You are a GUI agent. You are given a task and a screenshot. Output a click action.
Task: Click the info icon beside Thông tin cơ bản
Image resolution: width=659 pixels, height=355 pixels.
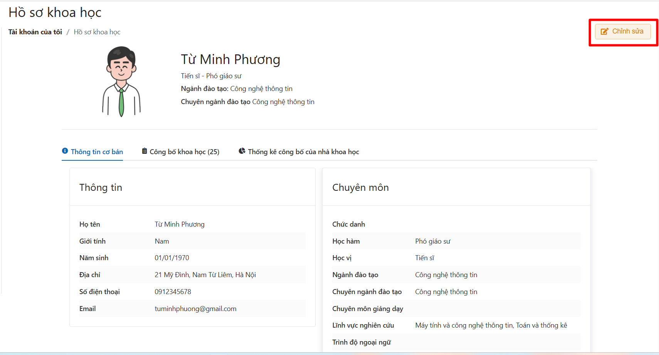tap(65, 151)
